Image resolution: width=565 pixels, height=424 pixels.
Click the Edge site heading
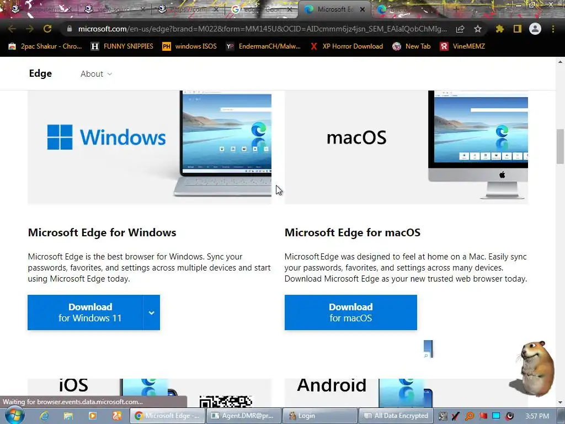click(40, 73)
